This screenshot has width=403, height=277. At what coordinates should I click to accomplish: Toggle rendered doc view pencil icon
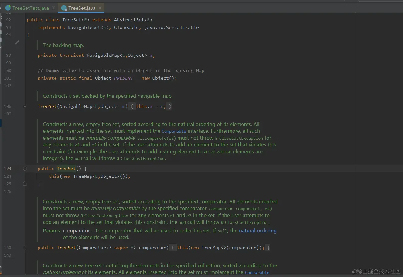point(17,43)
